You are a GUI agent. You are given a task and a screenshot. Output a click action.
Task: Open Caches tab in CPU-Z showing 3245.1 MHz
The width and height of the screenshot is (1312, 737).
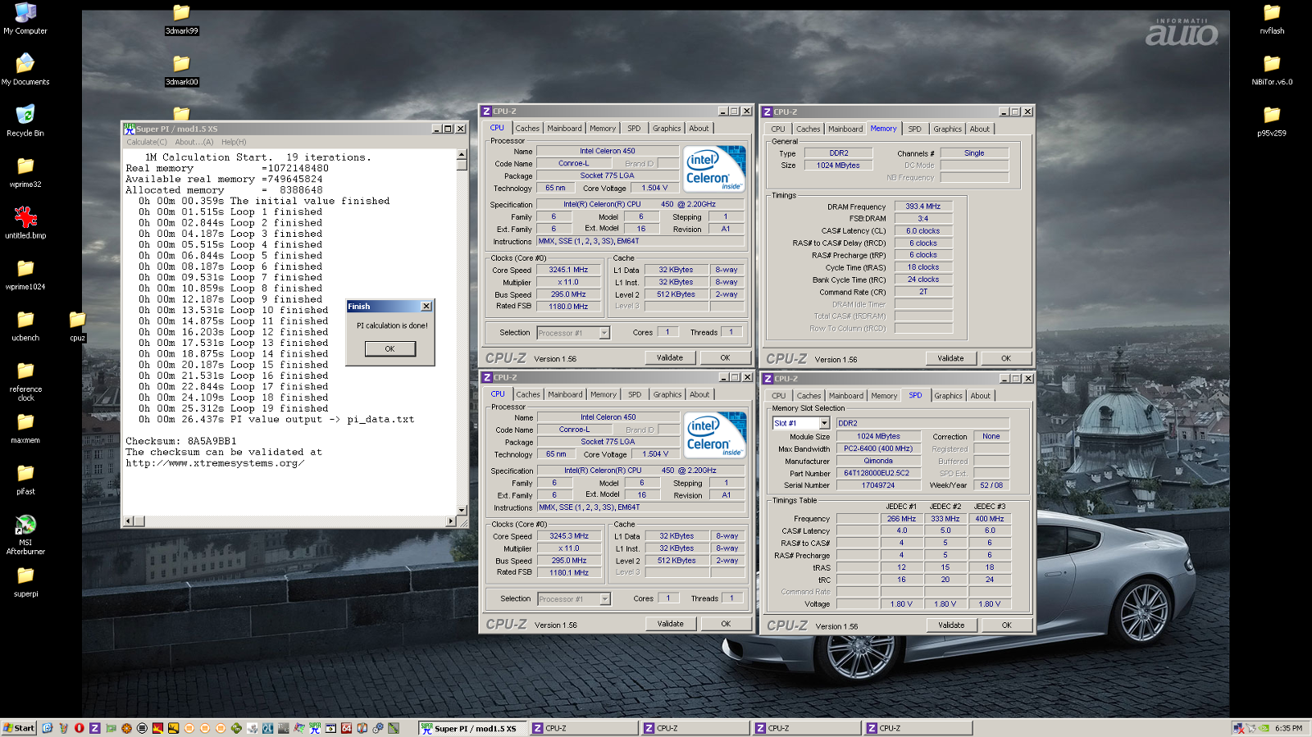click(x=527, y=128)
